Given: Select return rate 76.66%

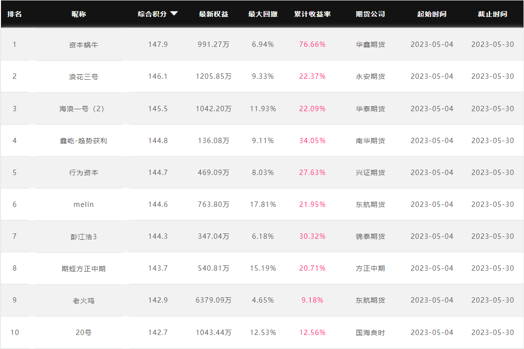Looking at the screenshot, I should [x=312, y=44].
